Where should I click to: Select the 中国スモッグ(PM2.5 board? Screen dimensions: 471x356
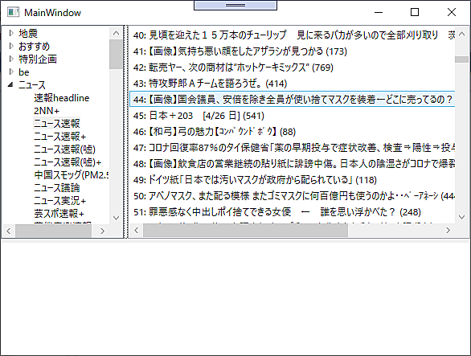(x=72, y=175)
